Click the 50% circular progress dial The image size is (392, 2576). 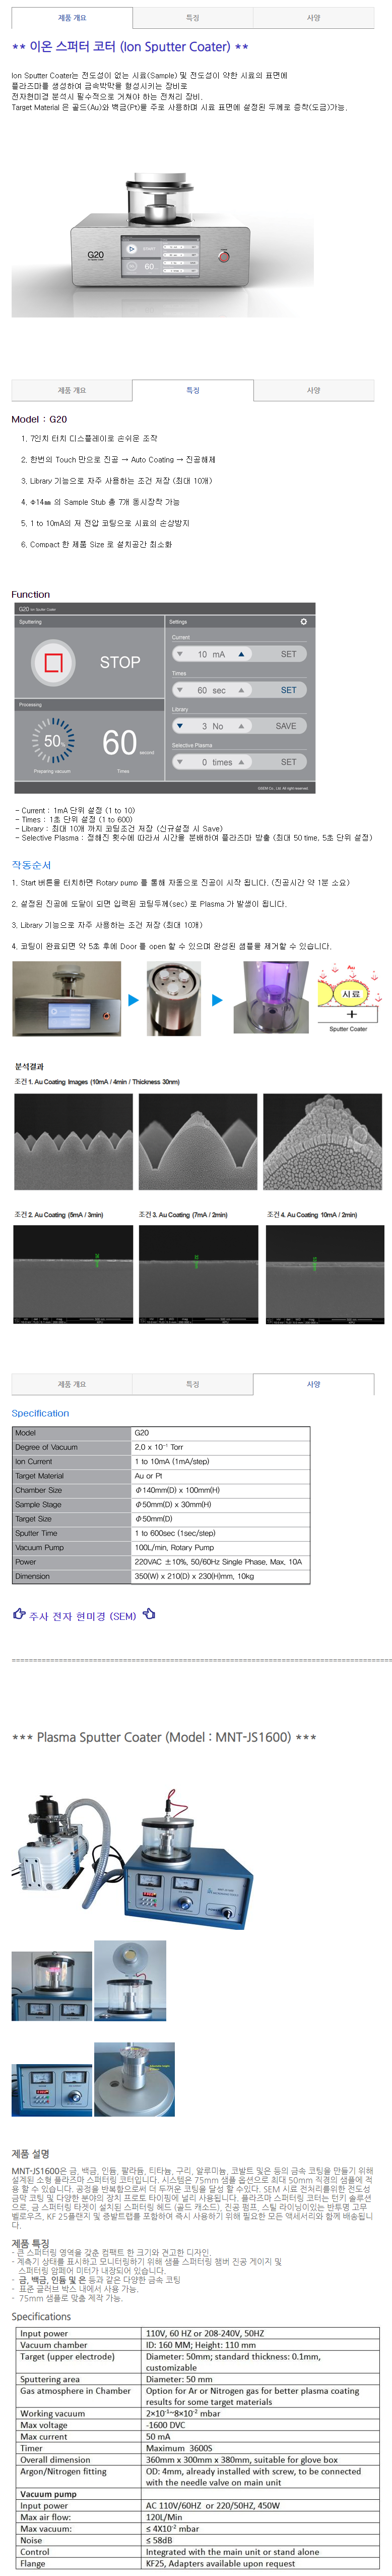tap(52, 741)
